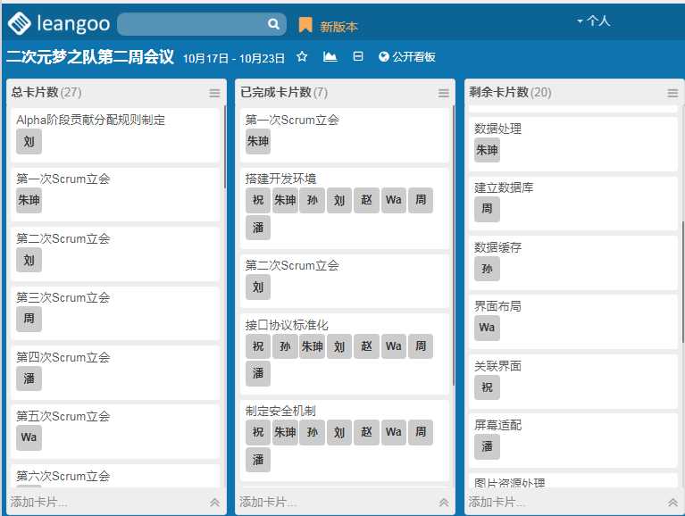Viewport: 685px width, 516px height.
Task: Click 祝 avatar on 关联界面 card
Action: [x=487, y=387]
